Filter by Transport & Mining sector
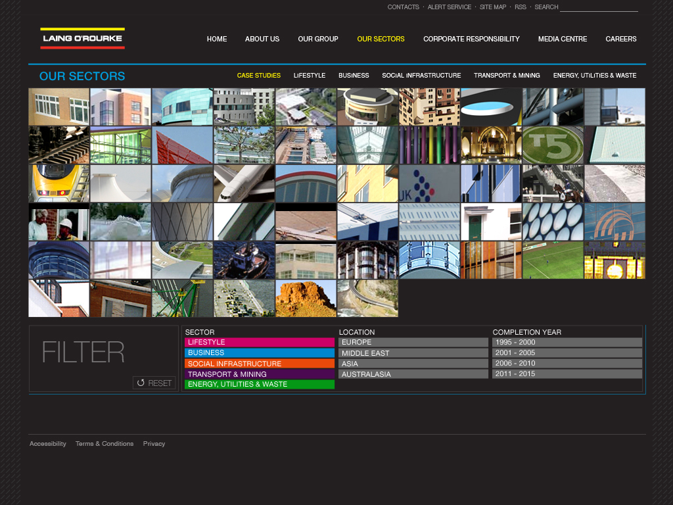 tap(260, 374)
